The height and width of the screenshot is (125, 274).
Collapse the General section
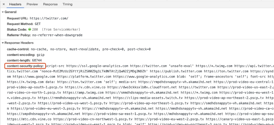pos(3,12)
